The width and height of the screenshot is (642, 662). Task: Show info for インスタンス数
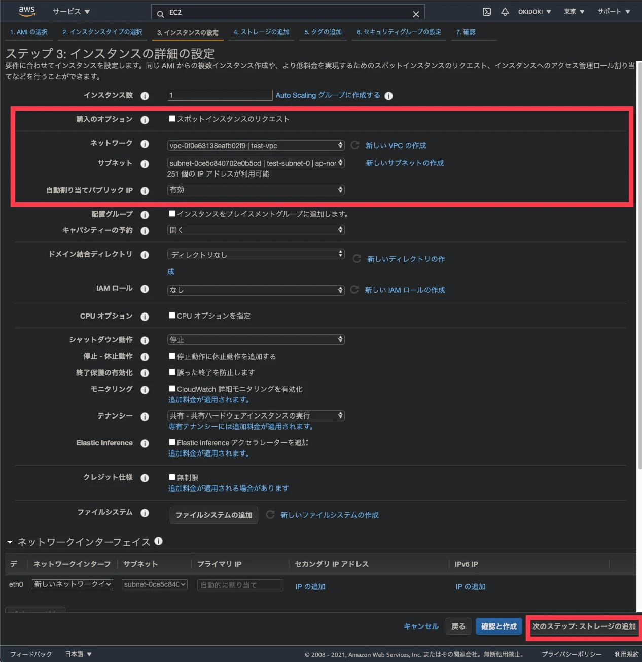pyautogui.click(x=145, y=96)
